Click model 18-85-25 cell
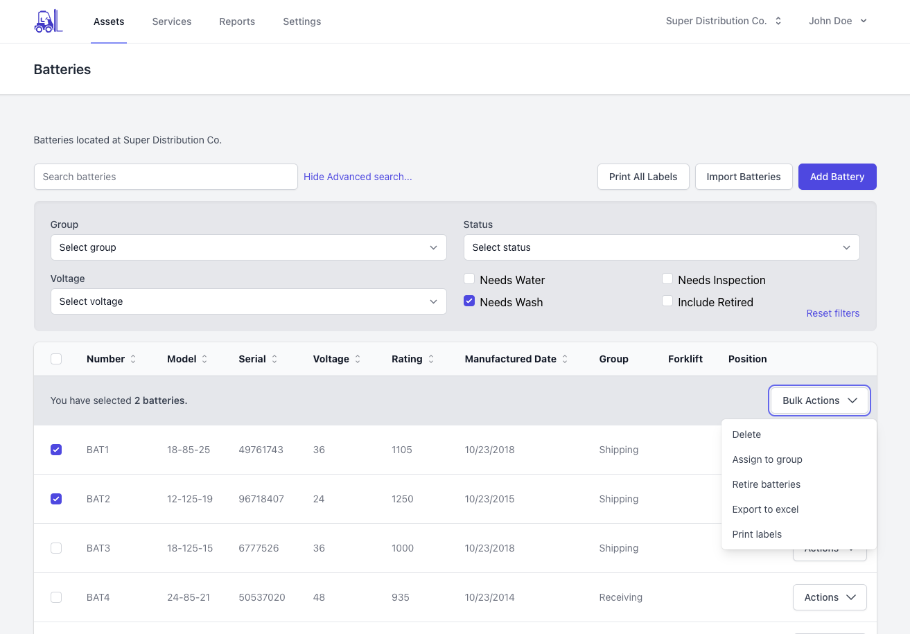The height and width of the screenshot is (634, 910). click(189, 450)
